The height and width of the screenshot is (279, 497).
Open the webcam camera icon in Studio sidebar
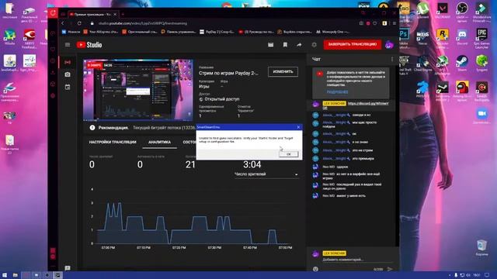(68, 74)
